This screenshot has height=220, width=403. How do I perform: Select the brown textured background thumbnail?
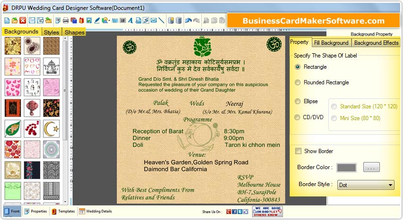(x=51, y=46)
